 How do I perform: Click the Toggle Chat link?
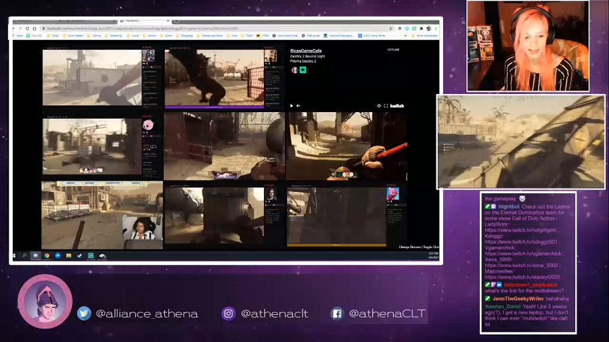431,247
